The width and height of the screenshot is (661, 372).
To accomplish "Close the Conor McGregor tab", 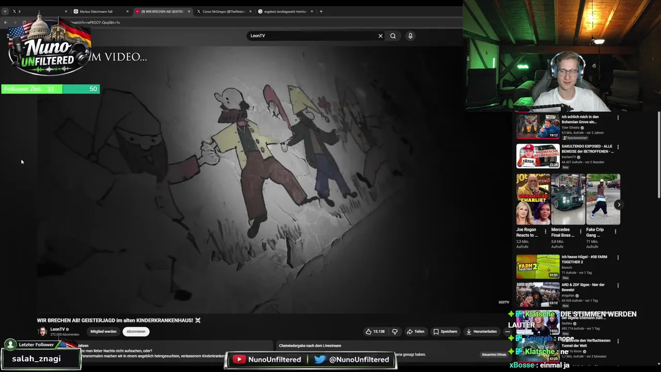I will [x=250, y=11].
